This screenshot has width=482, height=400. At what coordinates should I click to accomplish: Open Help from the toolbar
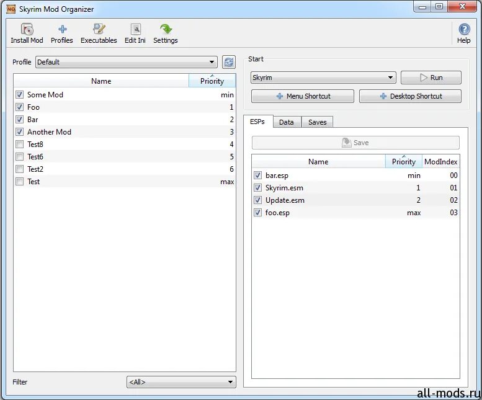click(463, 33)
